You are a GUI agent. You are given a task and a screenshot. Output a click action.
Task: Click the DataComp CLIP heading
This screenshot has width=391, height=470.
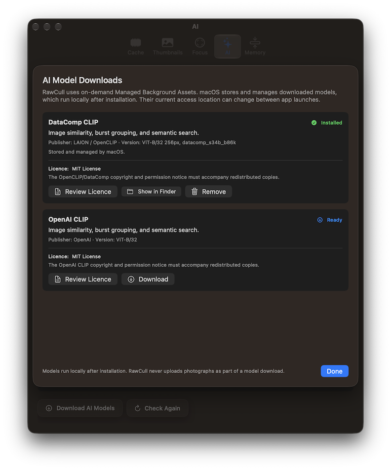click(73, 122)
